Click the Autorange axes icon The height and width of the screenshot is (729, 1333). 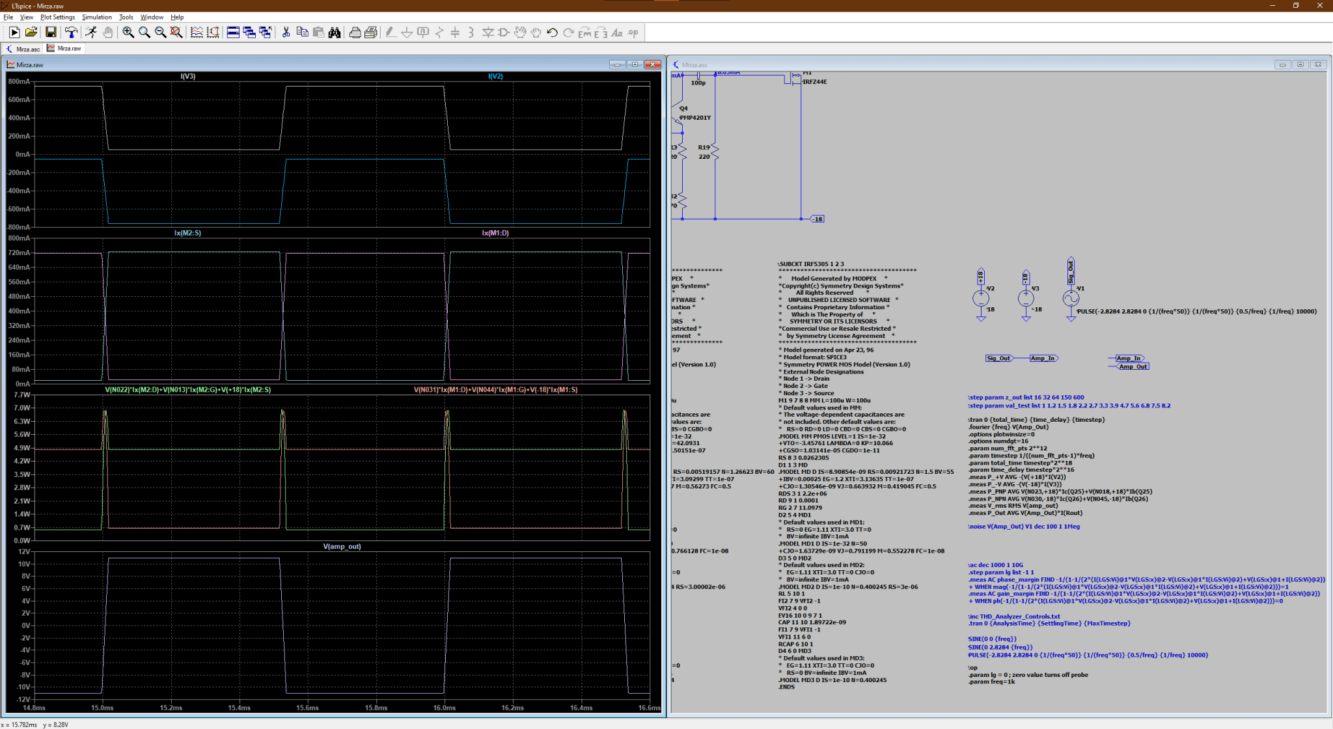point(213,33)
